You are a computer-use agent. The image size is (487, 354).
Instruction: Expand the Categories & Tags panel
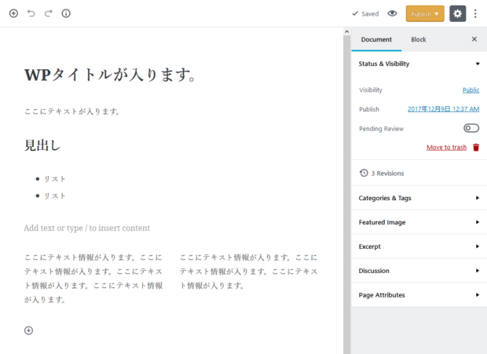419,198
